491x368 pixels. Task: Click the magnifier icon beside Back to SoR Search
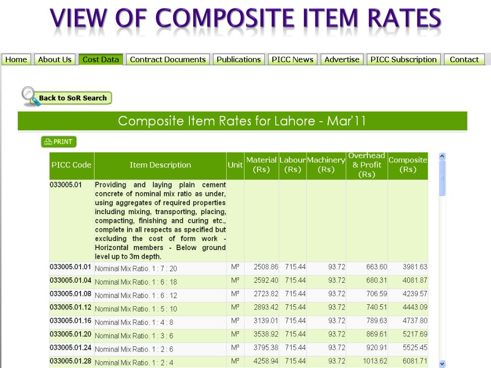click(30, 96)
